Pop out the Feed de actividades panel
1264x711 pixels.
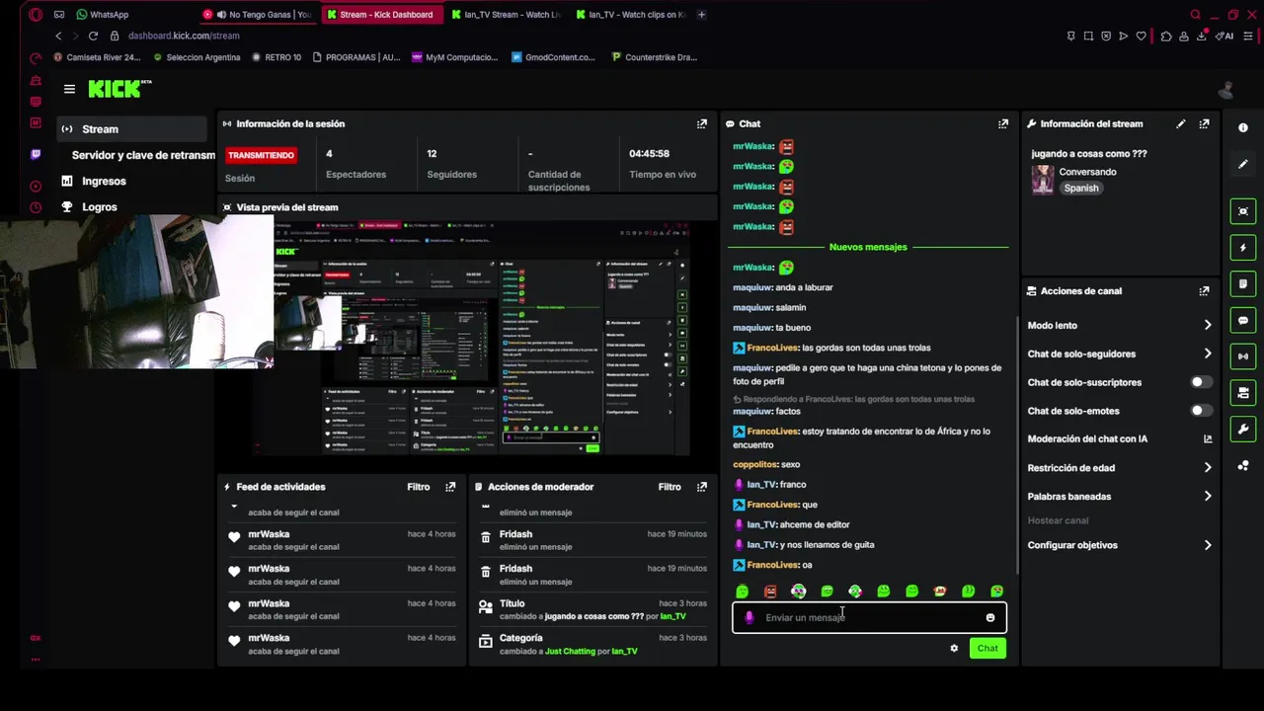pyautogui.click(x=450, y=487)
